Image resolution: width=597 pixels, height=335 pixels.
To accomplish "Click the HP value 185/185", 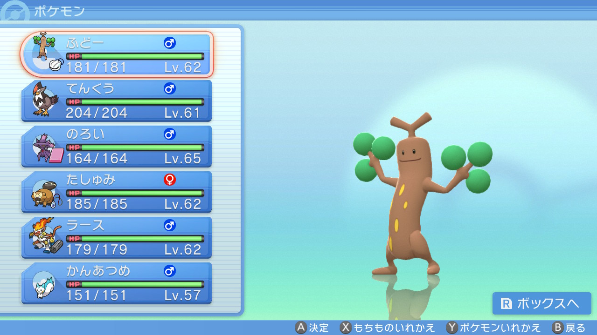I will tap(97, 204).
